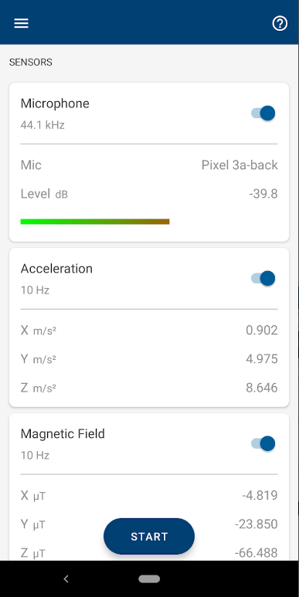Tap the SENSORS section heading
Image resolution: width=299 pixels, height=597 pixels.
pyautogui.click(x=31, y=62)
